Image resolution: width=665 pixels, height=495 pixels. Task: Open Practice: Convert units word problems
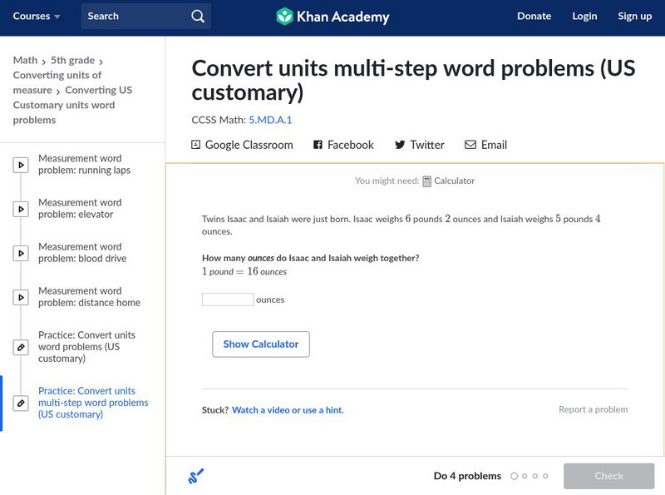(x=86, y=347)
